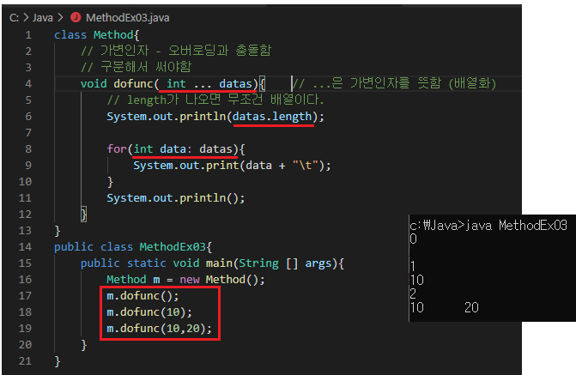Click 'for(int data: datas){' line
576x375 pixels.
pyautogui.click(x=176, y=149)
